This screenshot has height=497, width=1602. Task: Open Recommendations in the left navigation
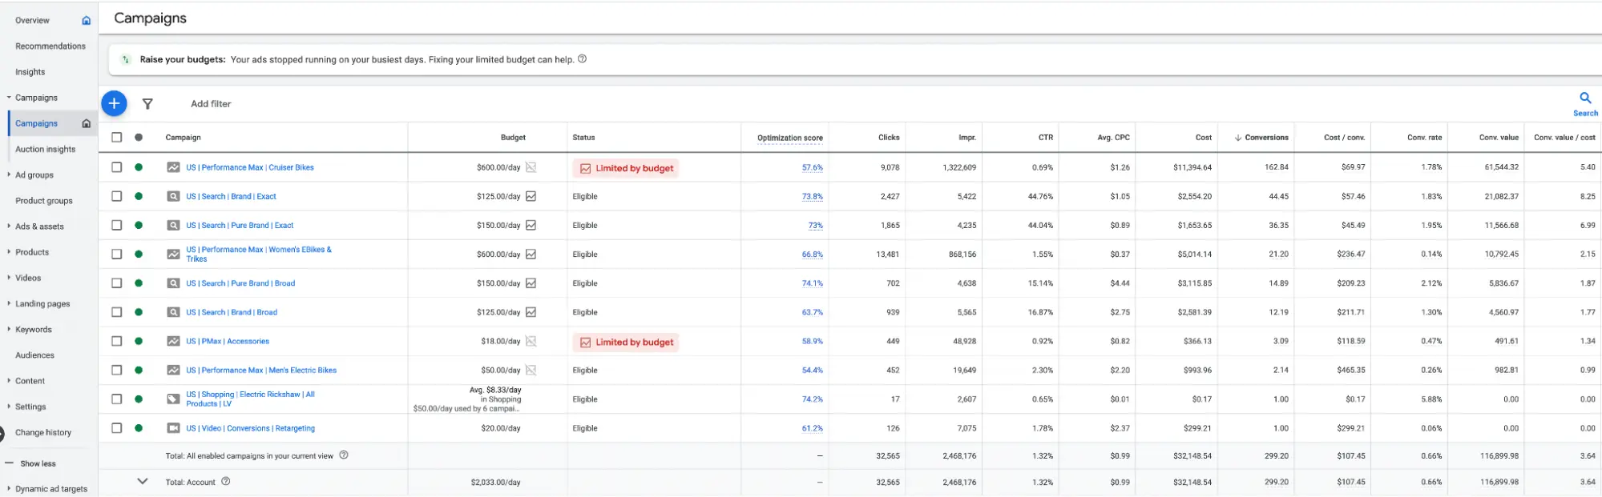[x=50, y=46]
